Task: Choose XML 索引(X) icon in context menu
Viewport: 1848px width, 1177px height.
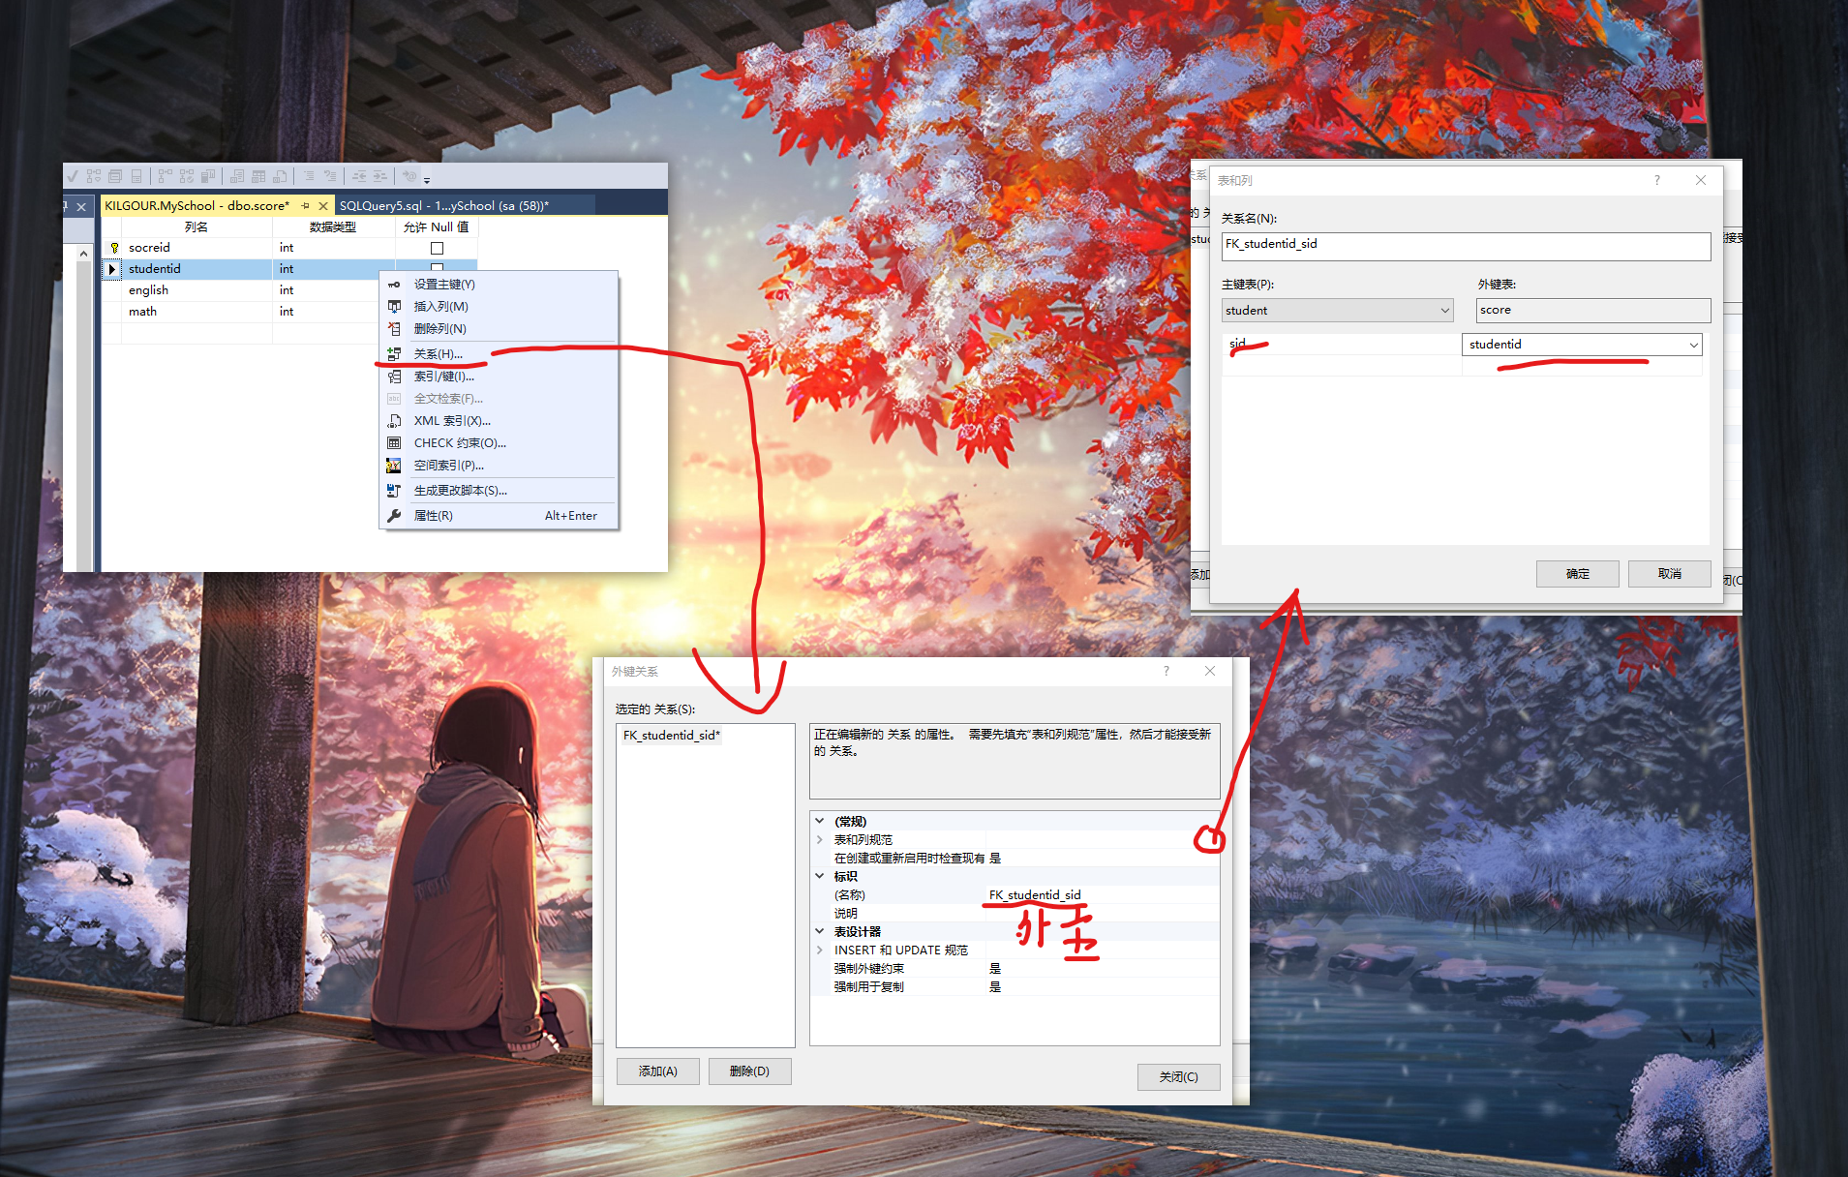Action: (394, 421)
